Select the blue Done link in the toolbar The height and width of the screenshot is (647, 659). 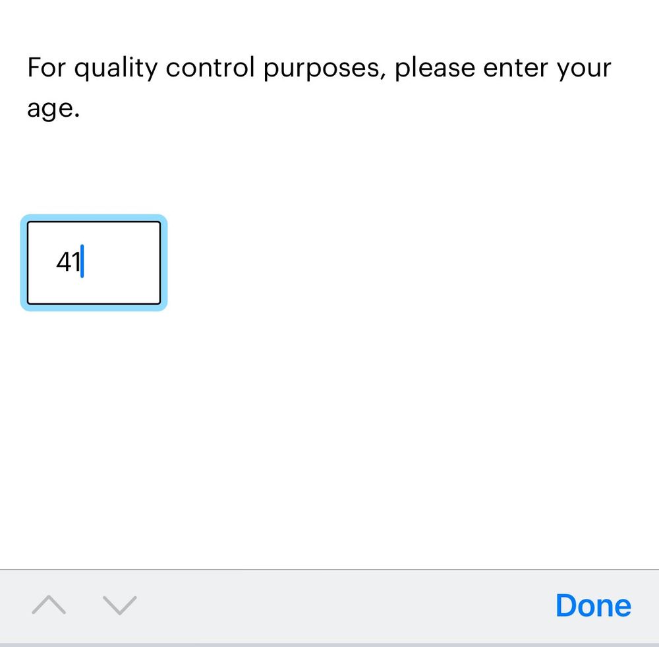point(593,605)
